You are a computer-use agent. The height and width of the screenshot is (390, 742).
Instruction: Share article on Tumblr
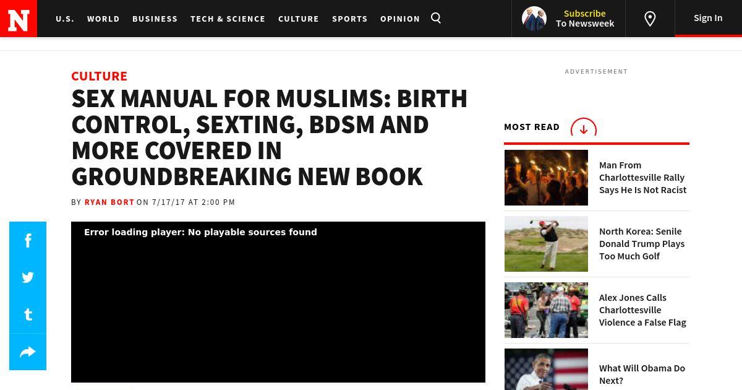coord(28,314)
